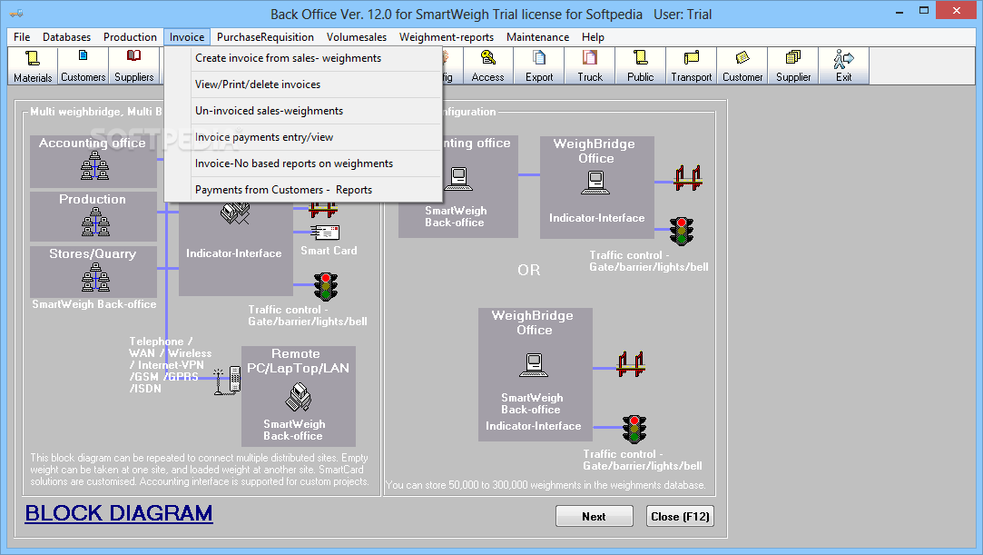Viewport: 983px width, 555px height.
Task: Click the Smart Card icon
Action: pyautogui.click(x=325, y=233)
